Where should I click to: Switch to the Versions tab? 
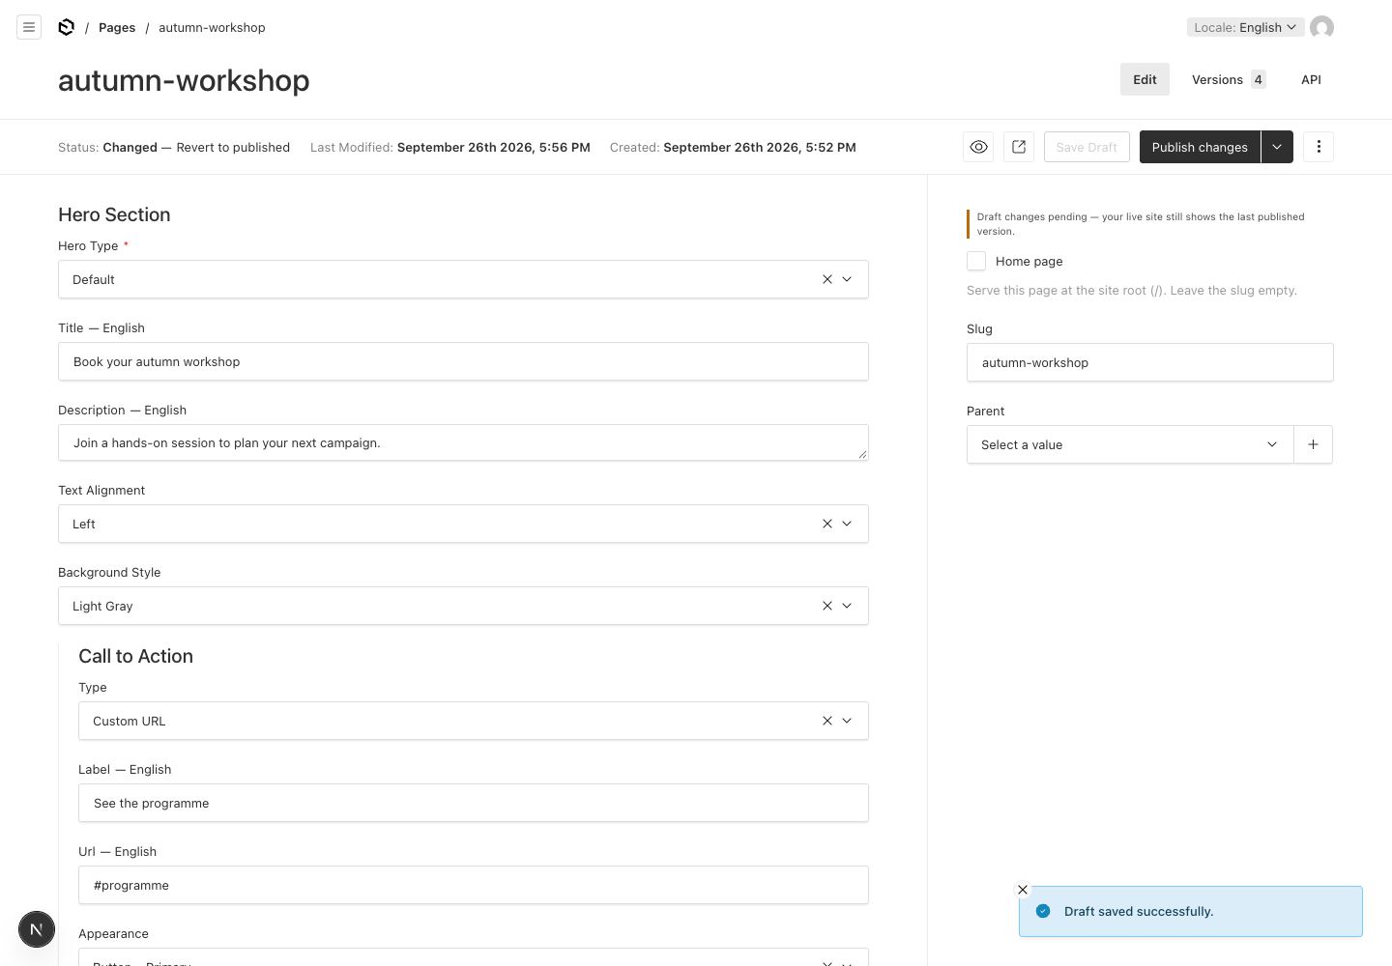pyautogui.click(x=1228, y=79)
